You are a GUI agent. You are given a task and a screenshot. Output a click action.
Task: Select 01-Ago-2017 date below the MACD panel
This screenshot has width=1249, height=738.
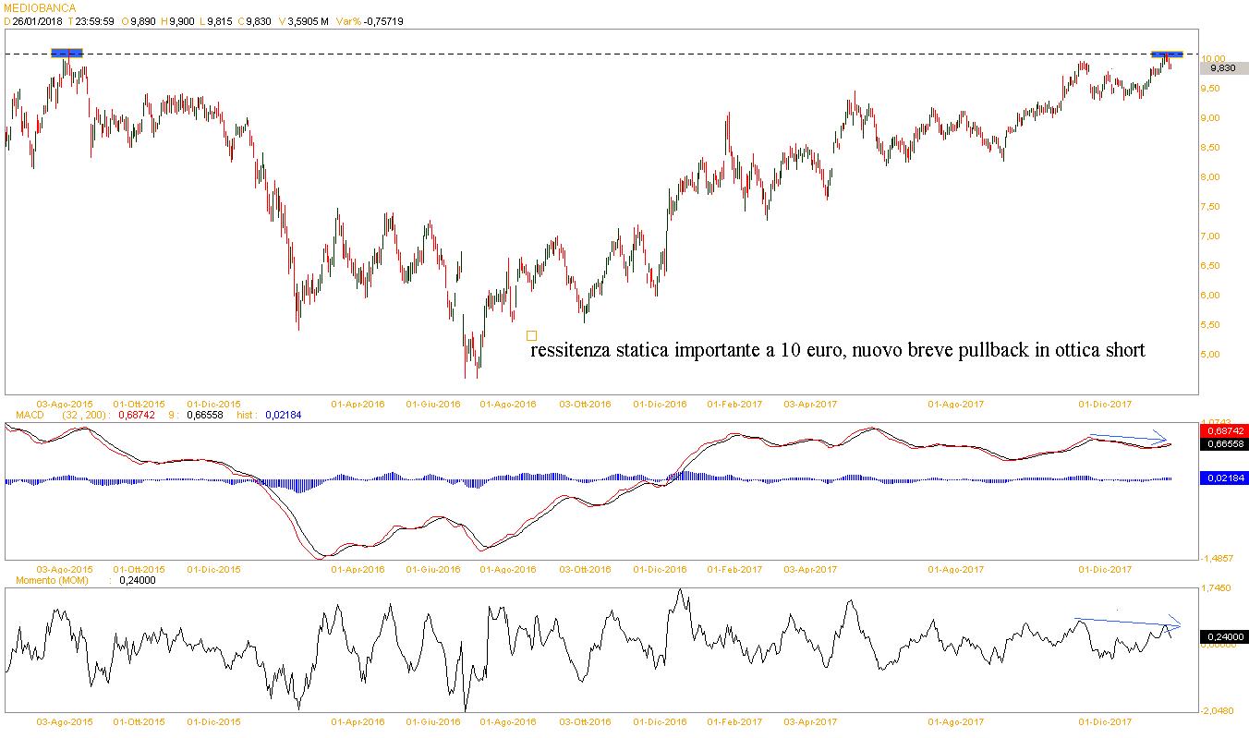click(956, 570)
